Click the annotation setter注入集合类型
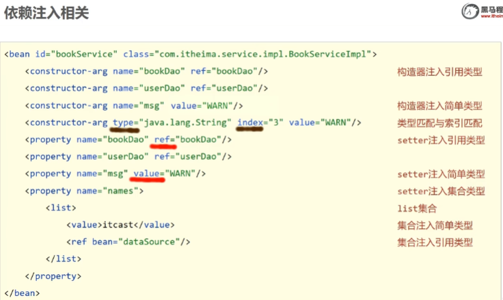 [x=441, y=191]
